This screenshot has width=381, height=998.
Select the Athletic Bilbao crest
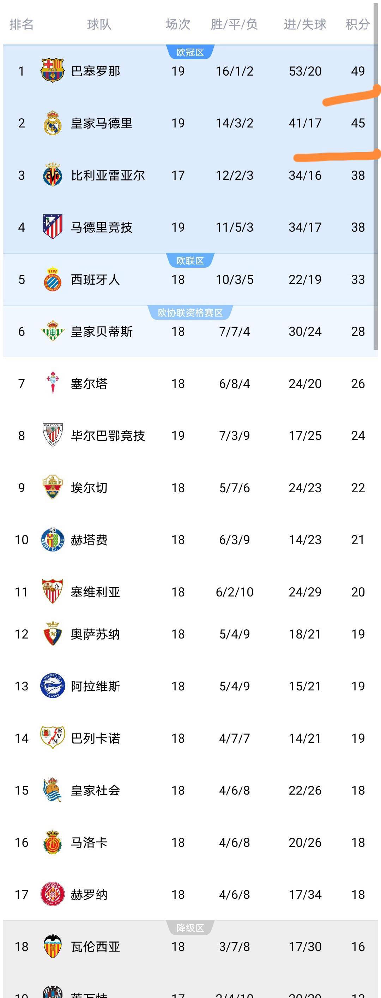pos(52,435)
